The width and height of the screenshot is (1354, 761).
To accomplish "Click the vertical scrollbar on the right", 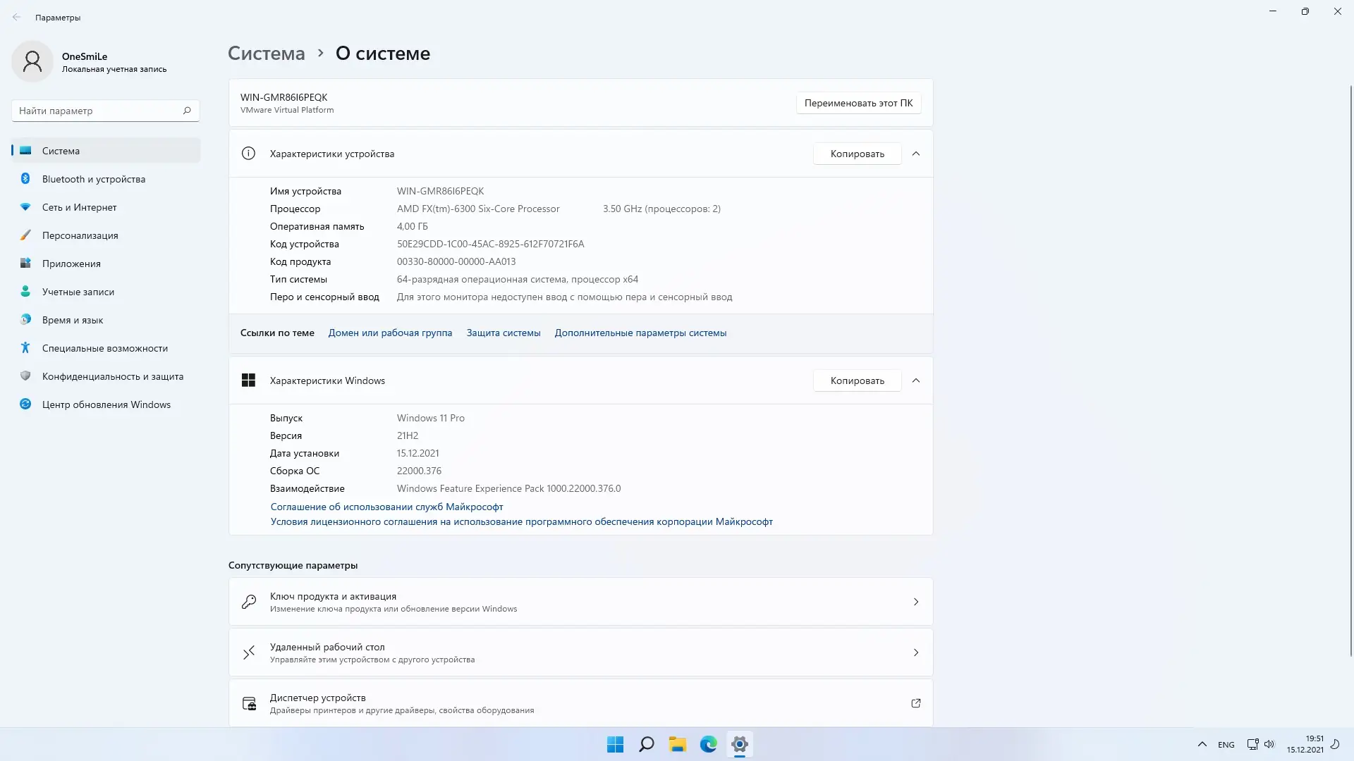I will (x=1350, y=370).
